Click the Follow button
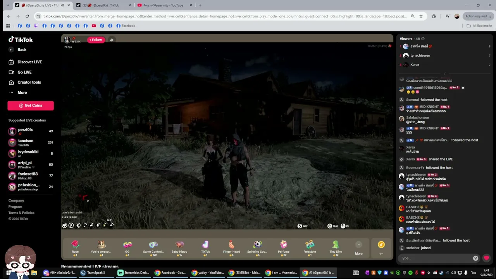Screen dimensions: 496x279 (95, 40)
